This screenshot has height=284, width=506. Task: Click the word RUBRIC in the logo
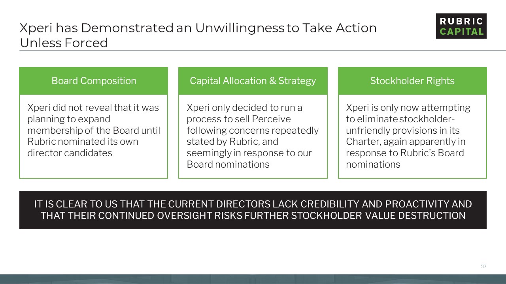click(461, 21)
